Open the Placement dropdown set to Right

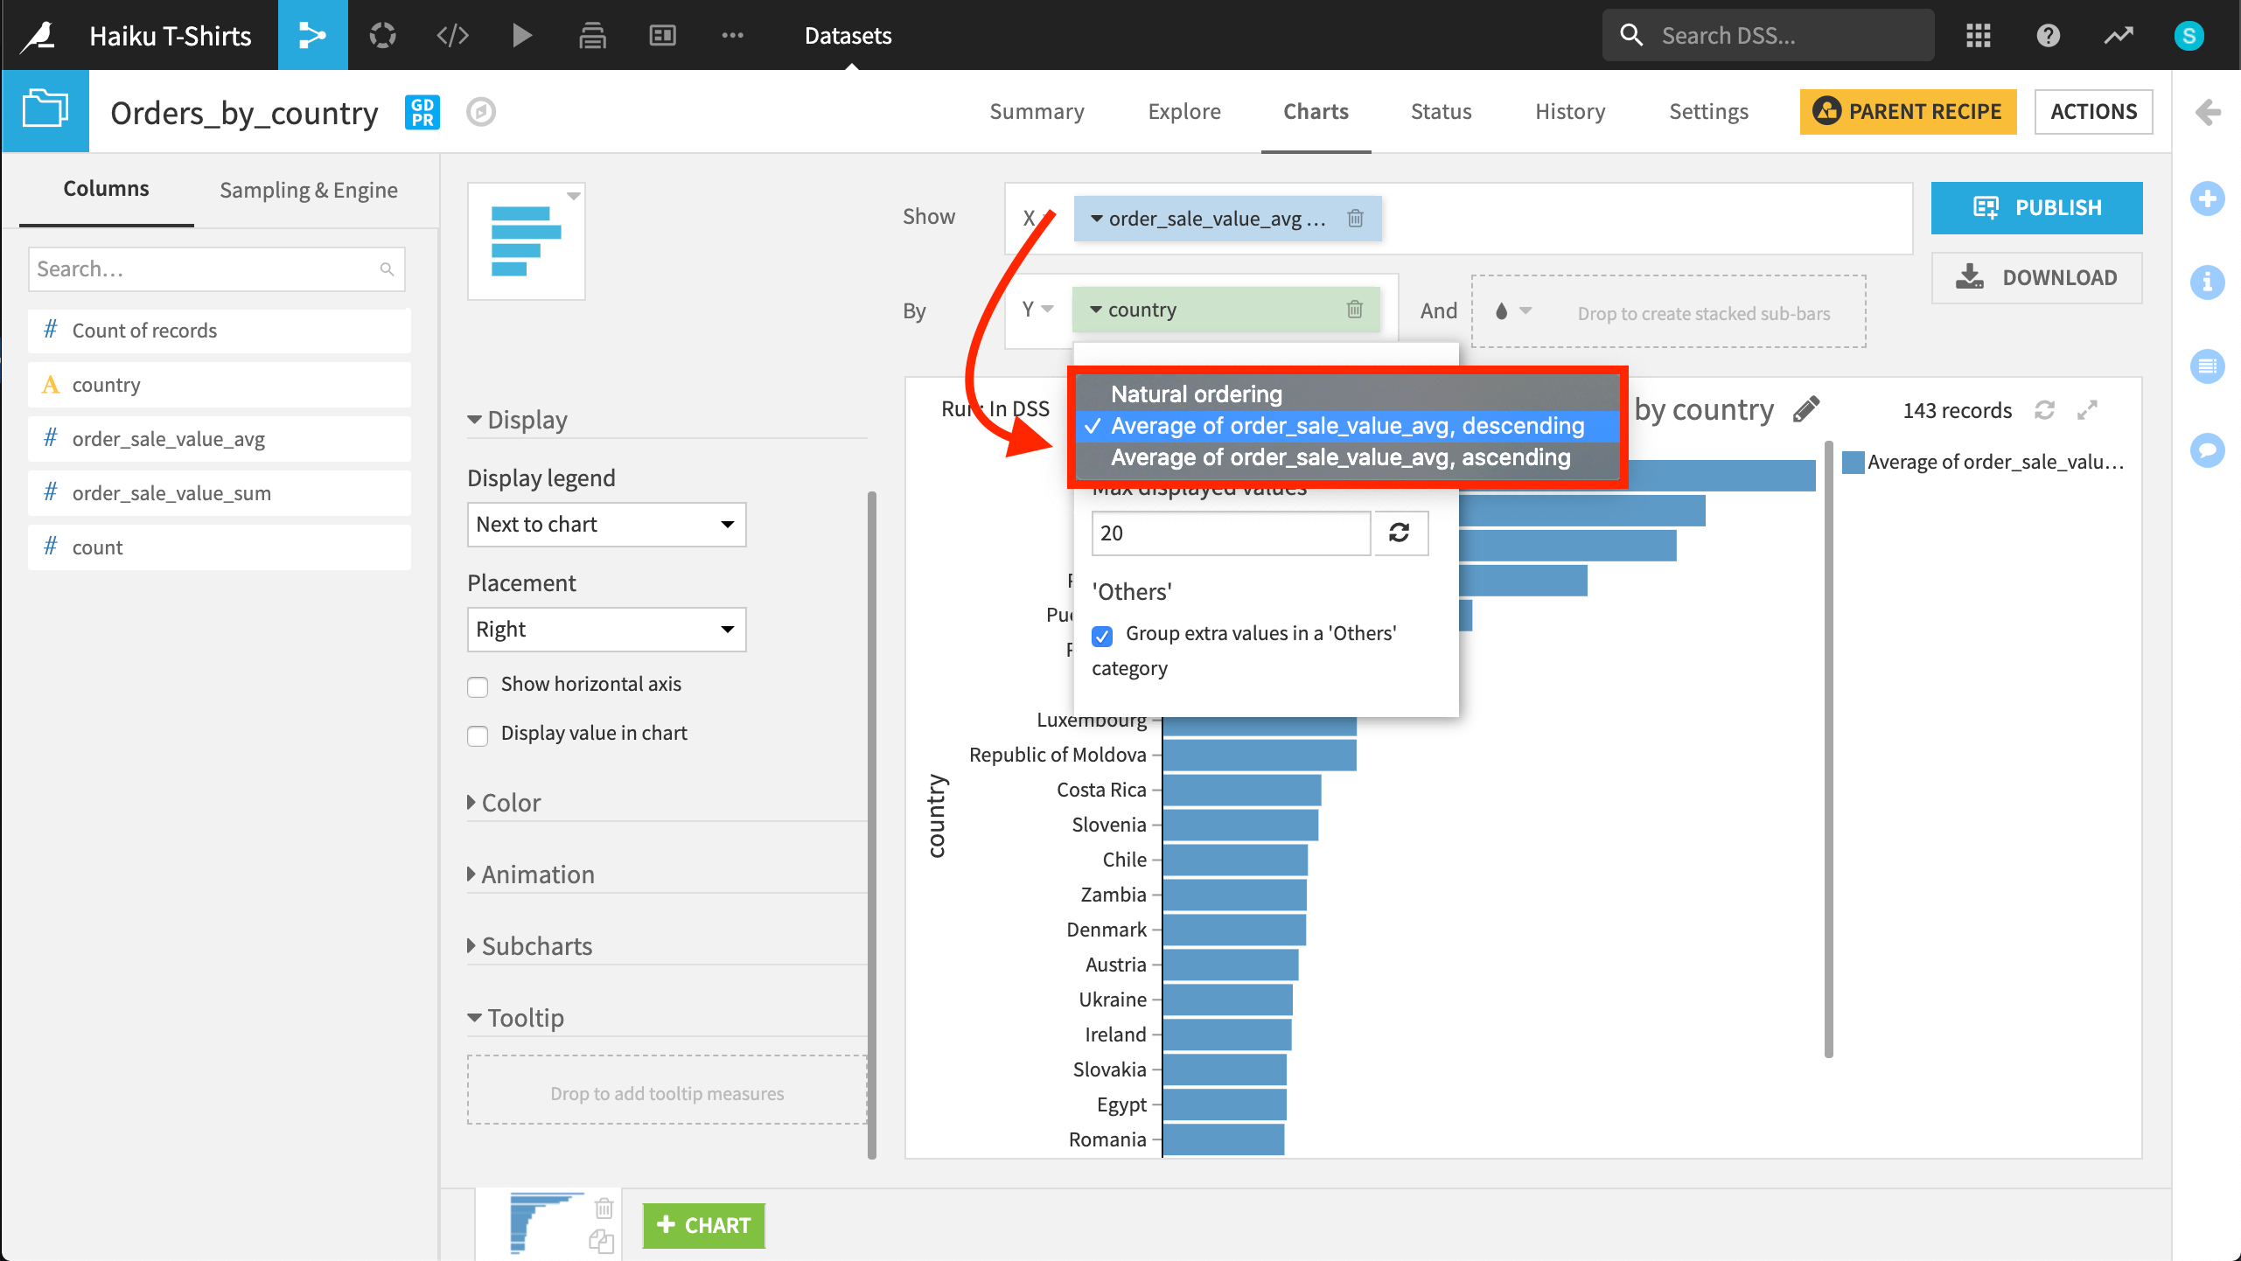tap(606, 630)
